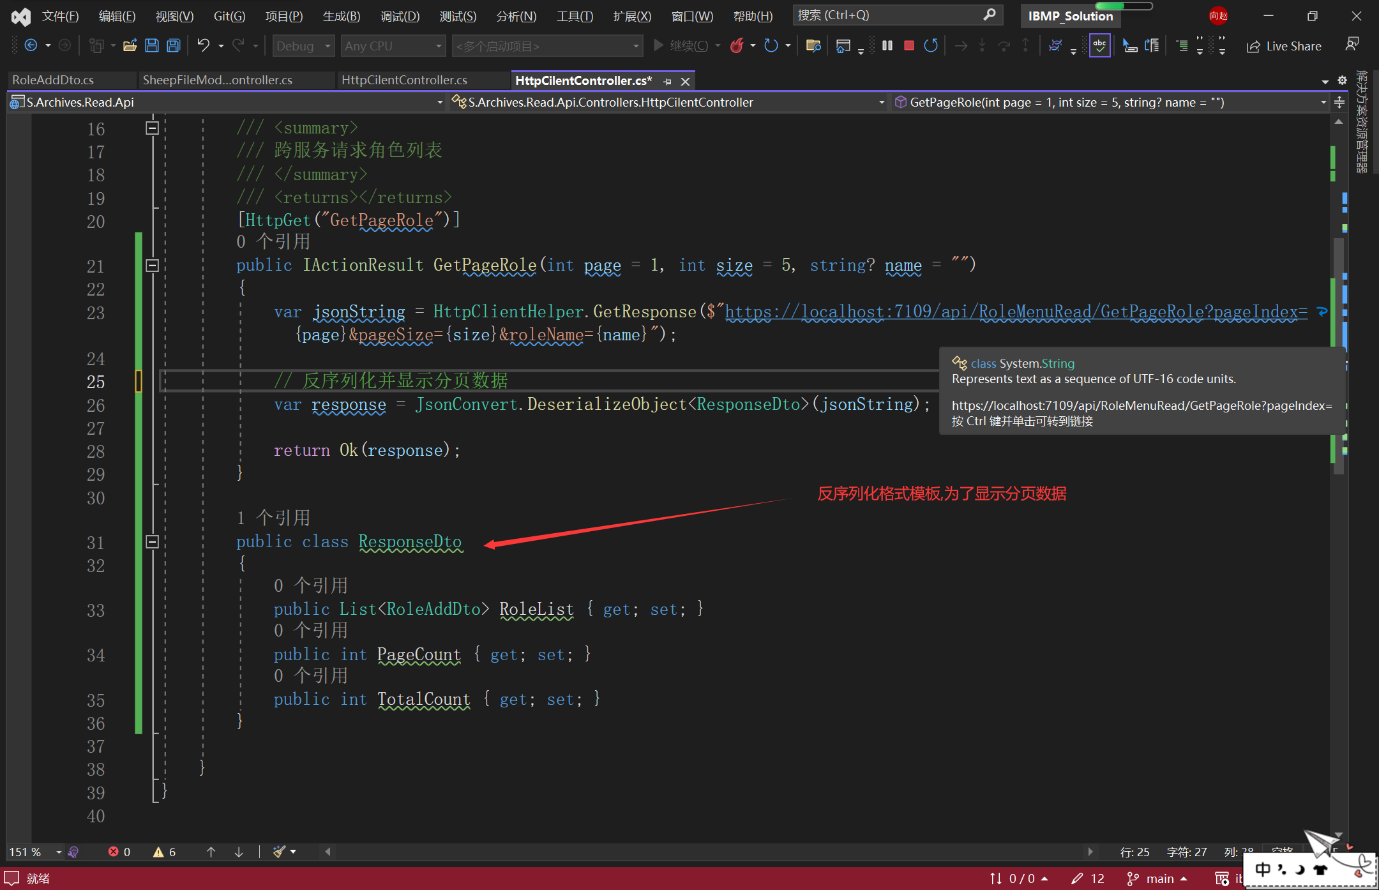The image size is (1379, 890).
Task: Click the window tab list dropdown arrow
Action: [x=1325, y=81]
